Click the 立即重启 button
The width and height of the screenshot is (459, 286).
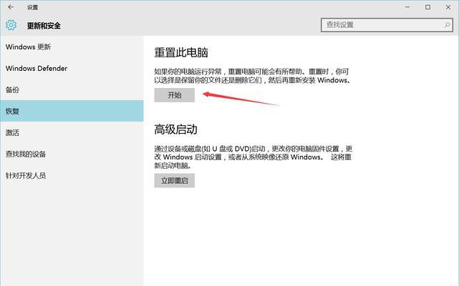point(175,180)
